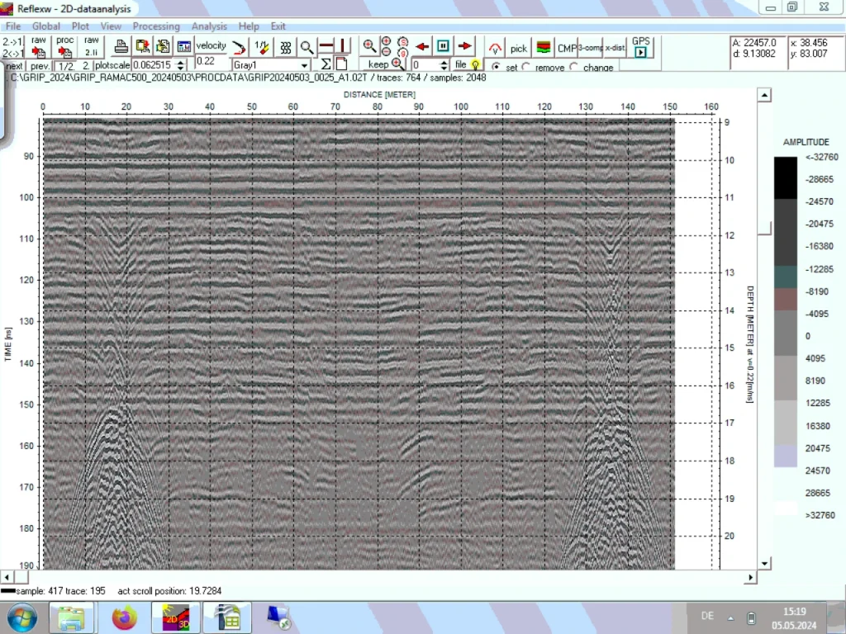Screen dimensions: 846x634
Task: Open the Global menu
Action: click(46, 26)
